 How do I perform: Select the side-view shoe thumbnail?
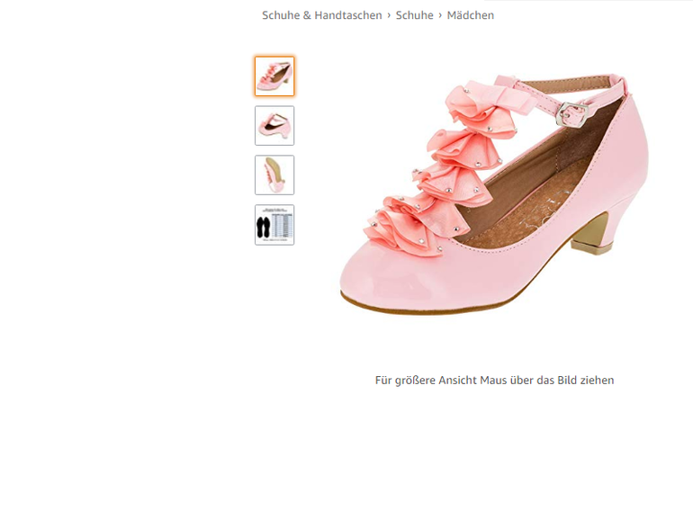point(274,126)
